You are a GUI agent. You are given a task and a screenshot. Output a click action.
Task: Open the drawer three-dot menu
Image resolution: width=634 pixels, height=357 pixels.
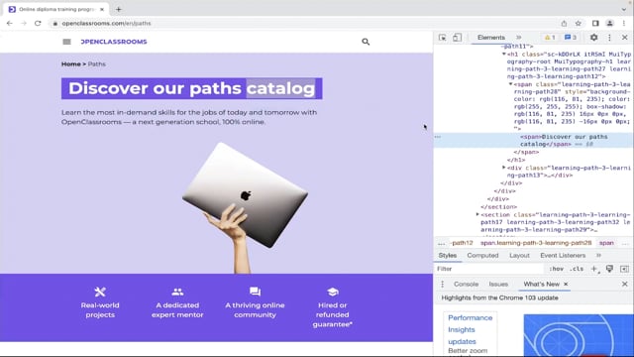[442, 285]
